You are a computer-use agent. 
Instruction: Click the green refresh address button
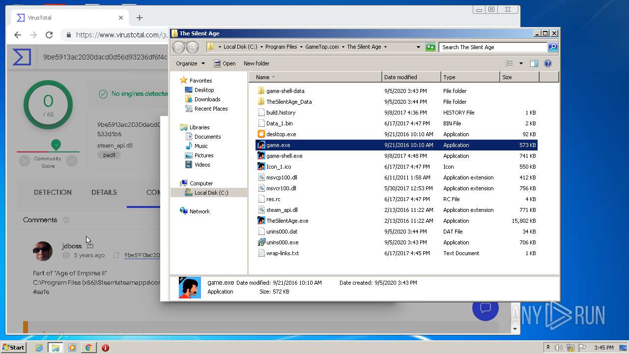click(430, 47)
